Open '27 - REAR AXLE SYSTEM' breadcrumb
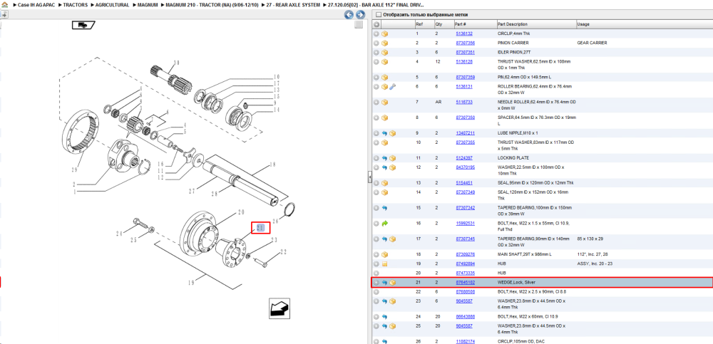713x344 pixels. (x=294, y=4)
